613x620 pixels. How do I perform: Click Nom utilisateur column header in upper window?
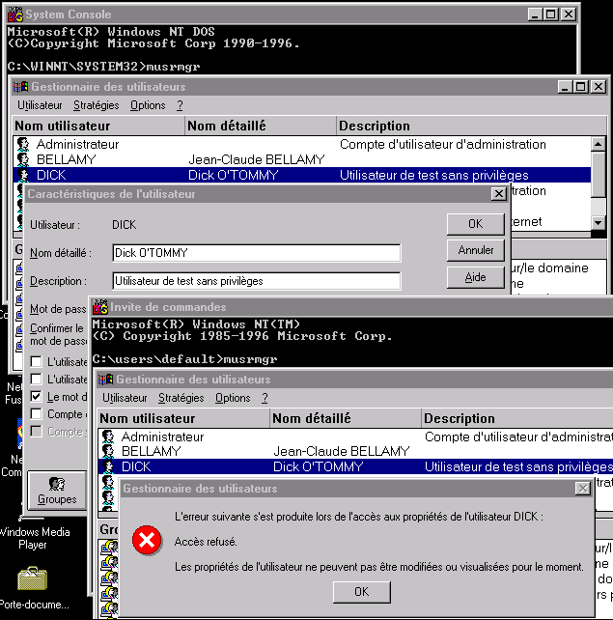coord(98,126)
